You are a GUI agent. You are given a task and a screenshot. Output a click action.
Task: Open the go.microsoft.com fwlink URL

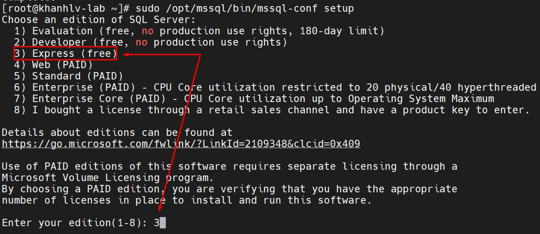181,144
